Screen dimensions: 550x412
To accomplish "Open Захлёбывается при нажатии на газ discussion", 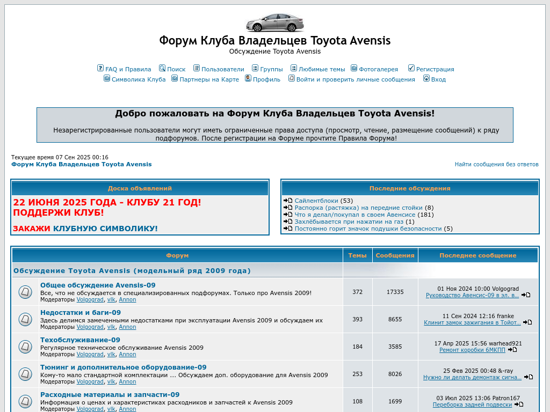I will [x=349, y=222].
